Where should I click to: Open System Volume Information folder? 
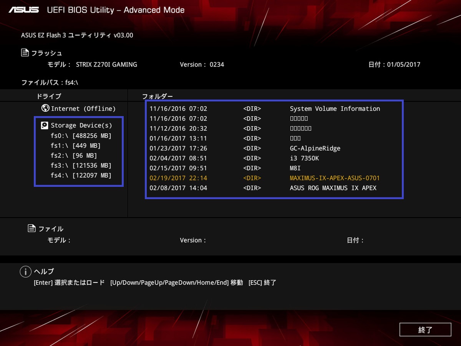point(335,109)
